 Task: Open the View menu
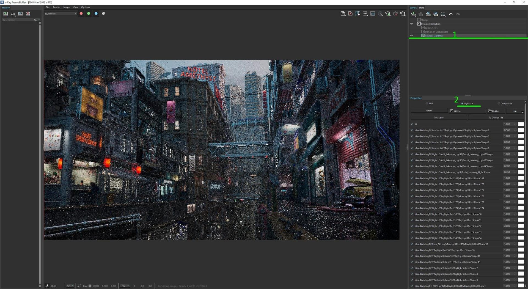(x=75, y=7)
